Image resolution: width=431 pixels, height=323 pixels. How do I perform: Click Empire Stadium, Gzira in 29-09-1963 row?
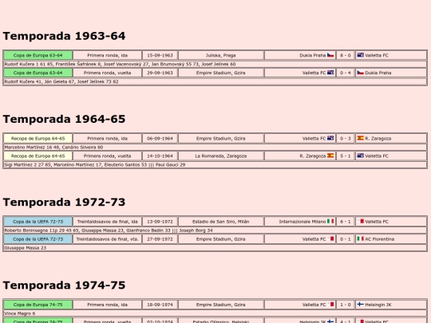(221, 73)
